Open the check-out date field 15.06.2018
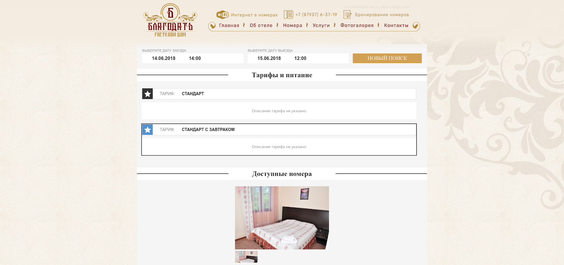 click(x=269, y=58)
